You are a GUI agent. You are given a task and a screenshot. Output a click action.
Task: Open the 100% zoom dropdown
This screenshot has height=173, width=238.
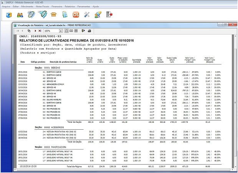[x=61, y=30]
